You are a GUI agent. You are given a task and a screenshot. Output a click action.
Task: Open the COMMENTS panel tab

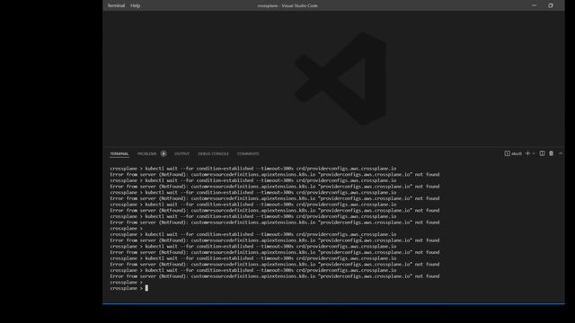point(248,153)
